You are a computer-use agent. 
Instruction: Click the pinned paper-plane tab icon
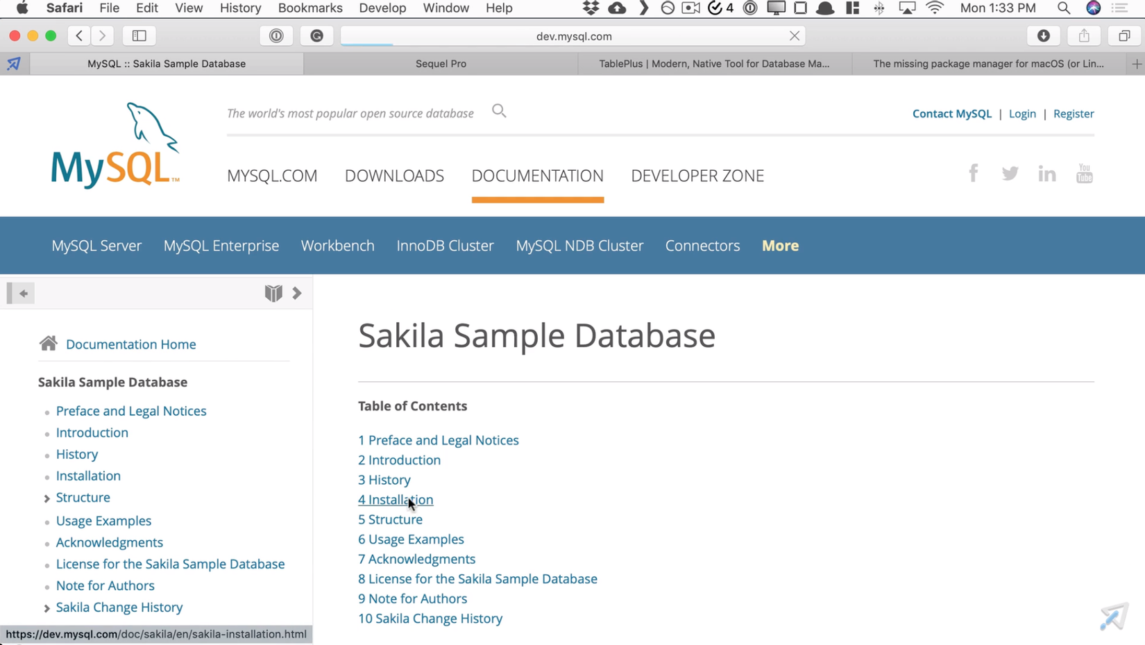tap(14, 64)
